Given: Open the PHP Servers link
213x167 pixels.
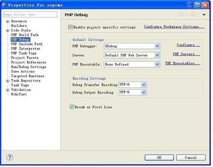Looking at the screenshot, I should coord(187,54).
